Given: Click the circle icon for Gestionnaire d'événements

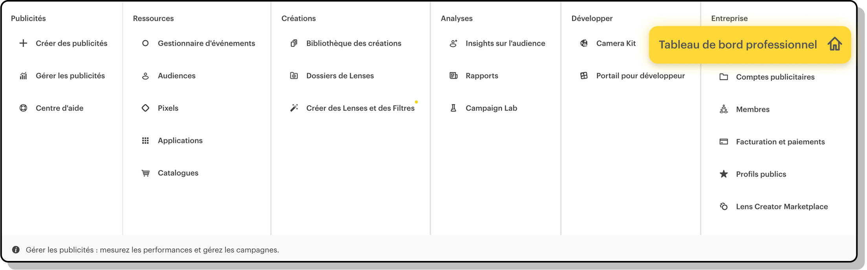Looking at the screenshot, I should click(x=145, y=43).
